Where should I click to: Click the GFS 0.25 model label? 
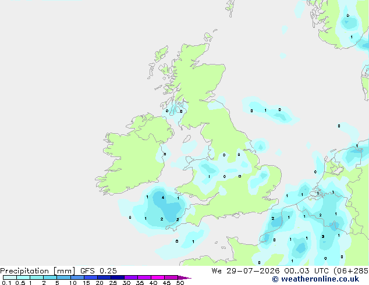(x=98, y=270)
